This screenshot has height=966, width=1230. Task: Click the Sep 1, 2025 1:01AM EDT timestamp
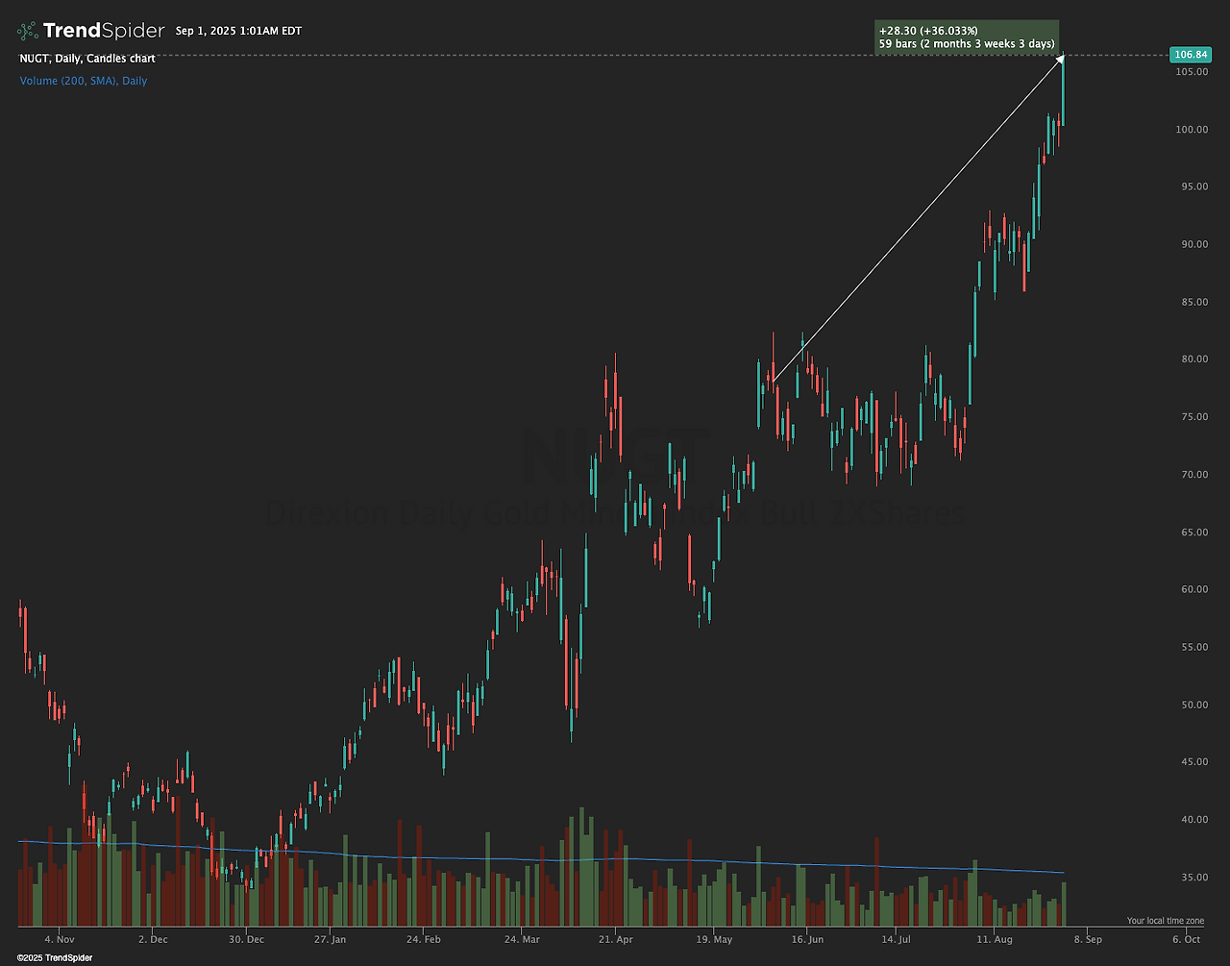238,32
